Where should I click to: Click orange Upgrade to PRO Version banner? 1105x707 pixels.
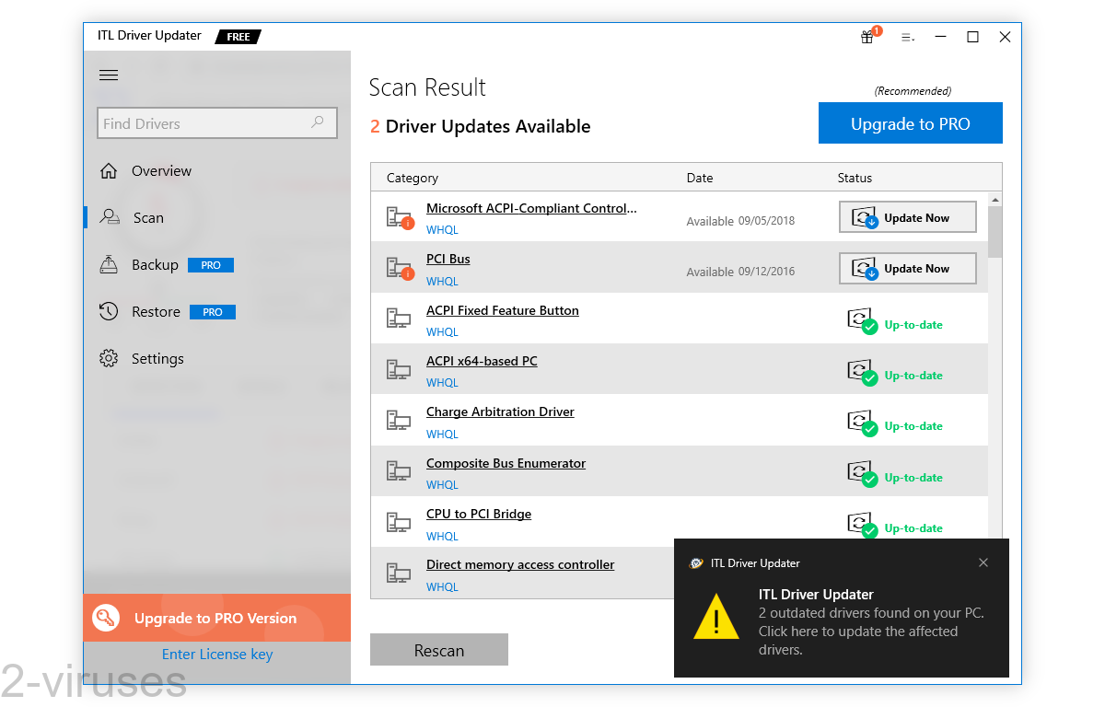coord(217,618)
